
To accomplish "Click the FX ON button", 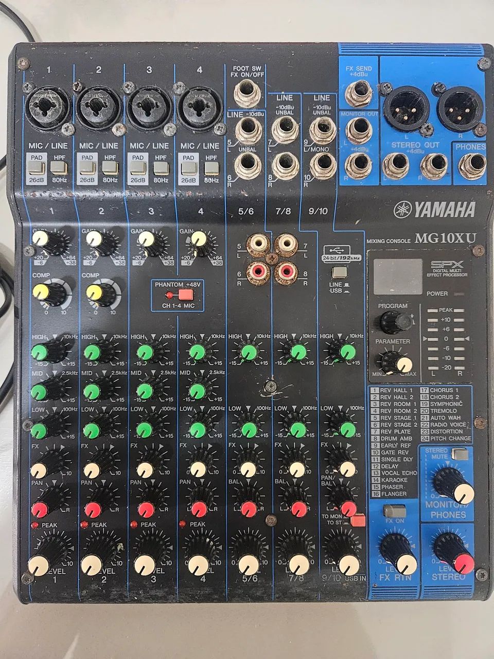I will (x=394, y=511).
